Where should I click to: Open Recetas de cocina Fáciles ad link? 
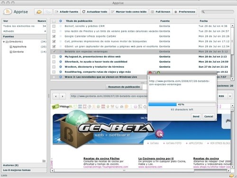pos(101,159)
